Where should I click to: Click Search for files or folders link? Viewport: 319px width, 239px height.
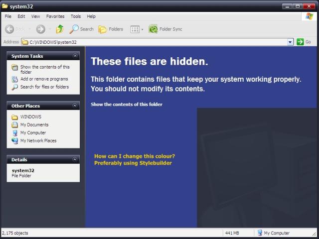pyautogui.click(x=44, y=87)
